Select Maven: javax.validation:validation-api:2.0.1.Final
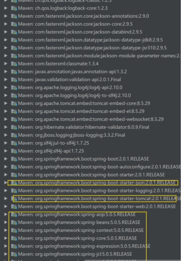 pos(69,80)
